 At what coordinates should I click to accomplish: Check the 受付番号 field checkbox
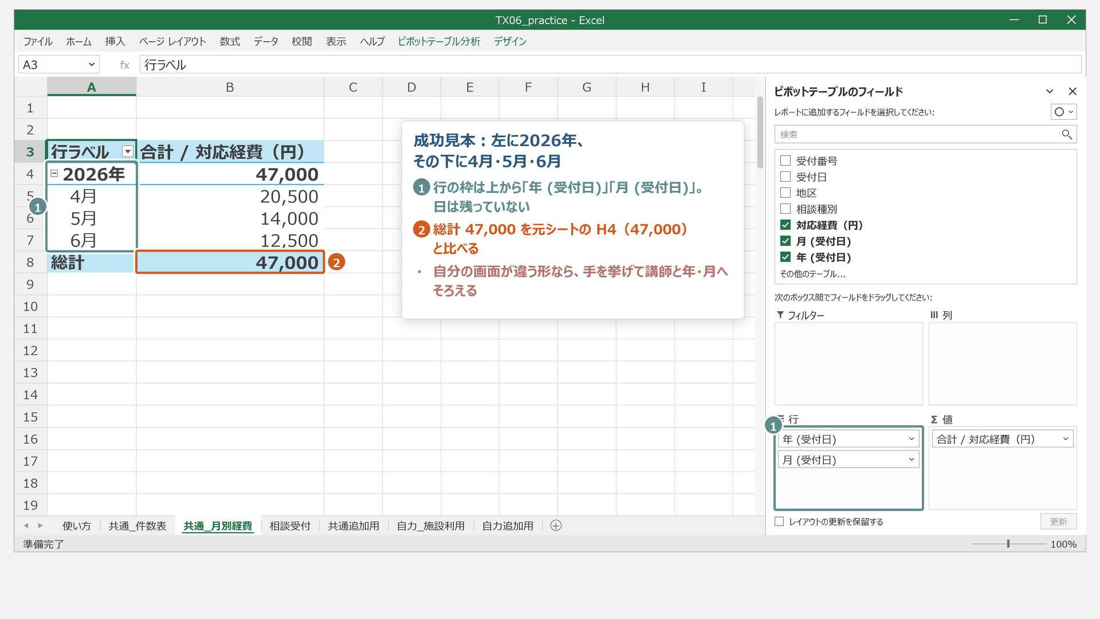tap(785, 161)
